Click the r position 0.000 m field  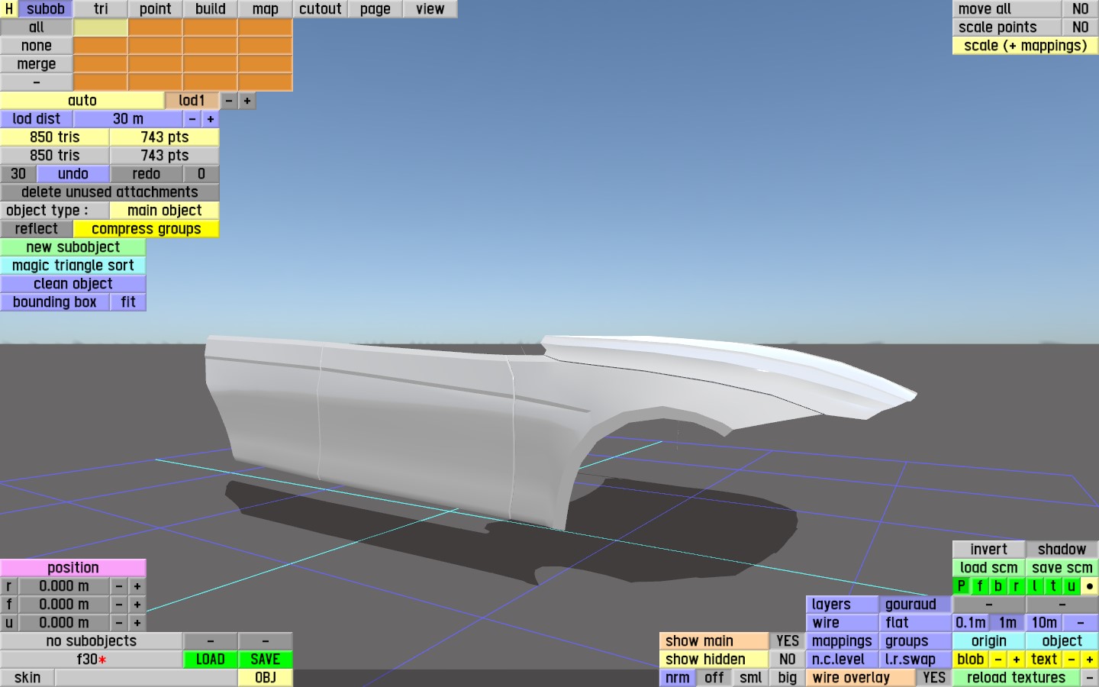[63, 586]
